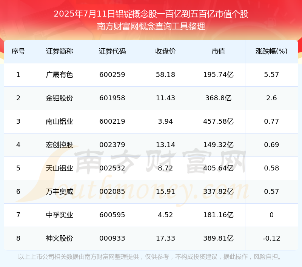Screen dimensions: 302x267
Task: Click change percentage 2.6
Action: [271, 98]
